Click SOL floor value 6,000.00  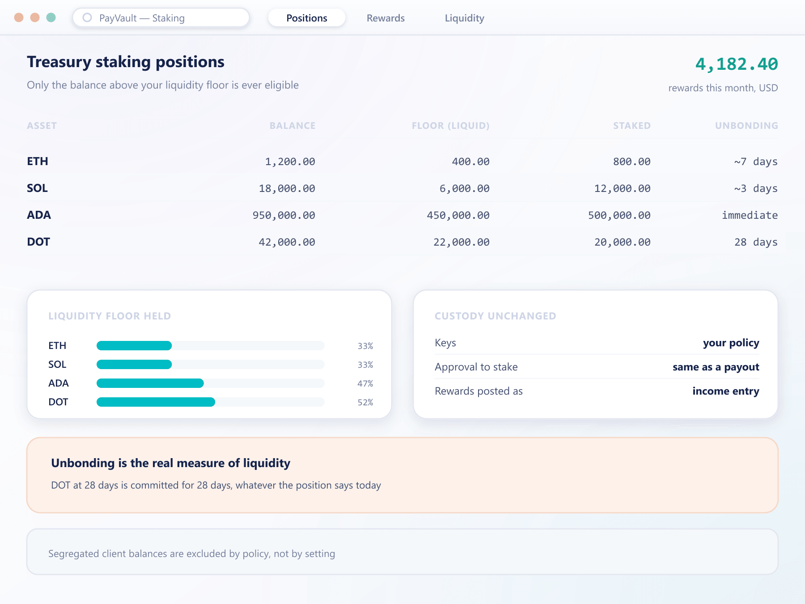coord(465,188)
